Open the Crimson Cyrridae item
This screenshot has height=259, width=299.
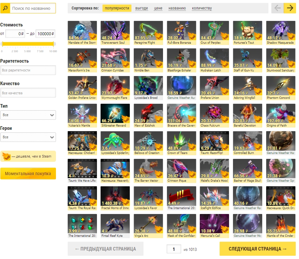point(115,60)
